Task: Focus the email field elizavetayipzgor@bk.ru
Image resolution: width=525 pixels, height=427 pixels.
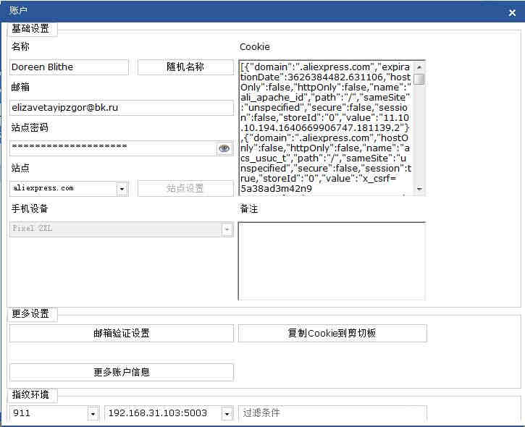Action: (x=122, y=108)
